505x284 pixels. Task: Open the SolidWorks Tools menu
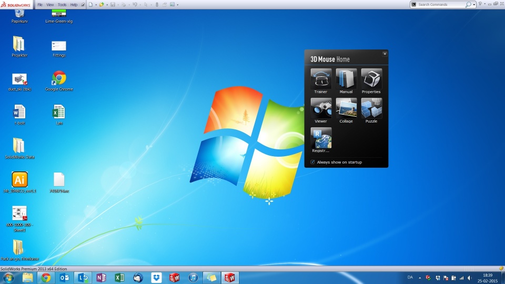[62, 5]
